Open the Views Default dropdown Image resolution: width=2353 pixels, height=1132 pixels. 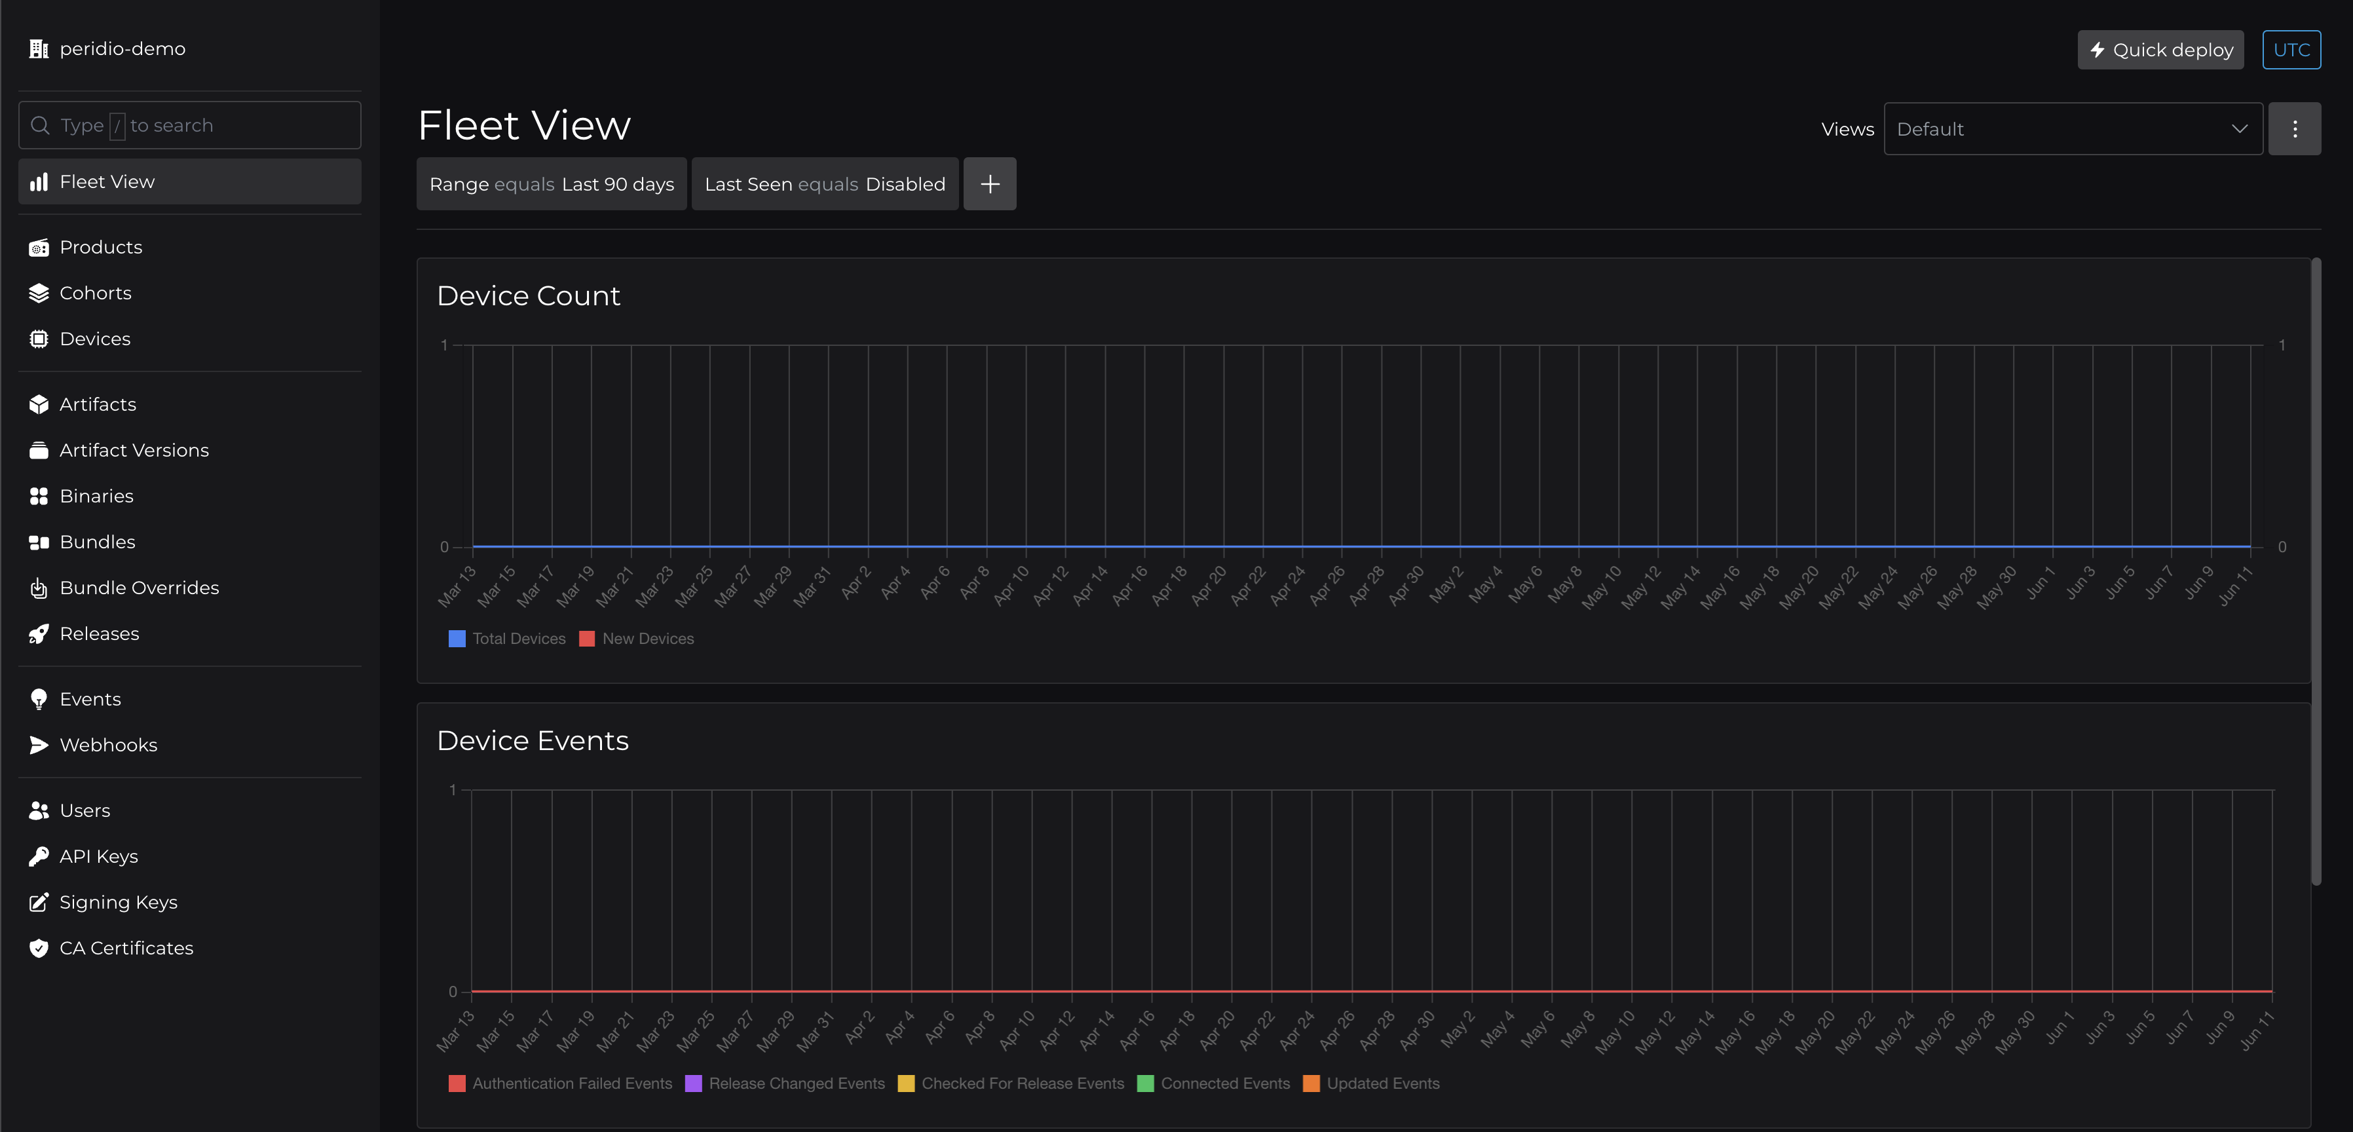click(x=2072, y=130)
